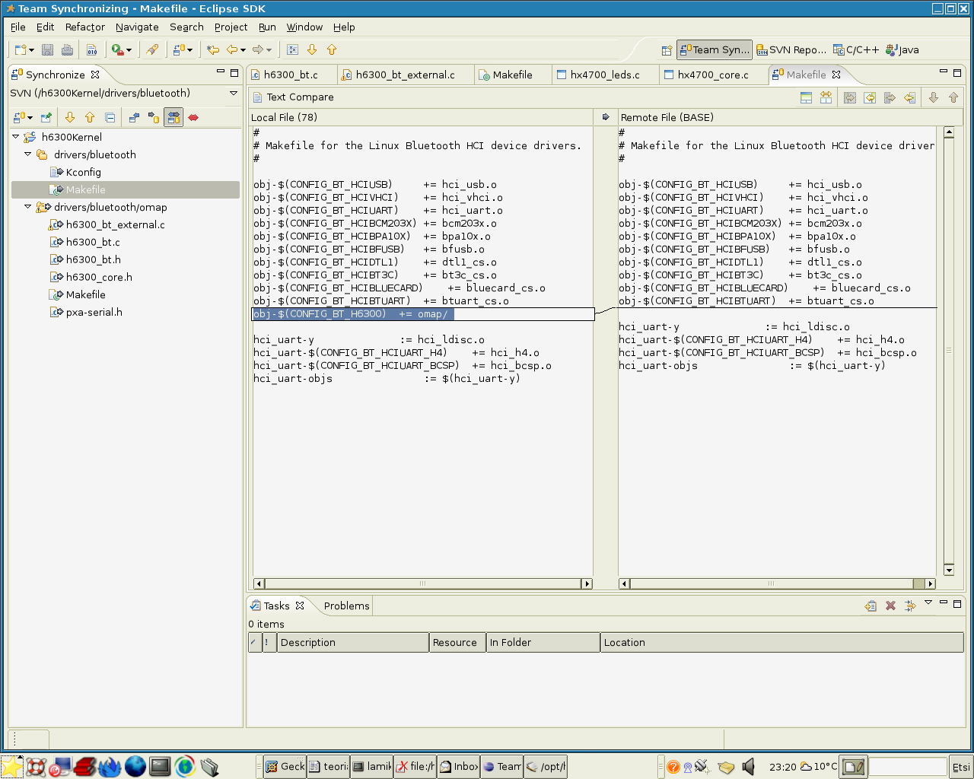974x779 pixels.
Task: Open the Refactor menu
Action: pyautogui.click(x=84, y=27)
